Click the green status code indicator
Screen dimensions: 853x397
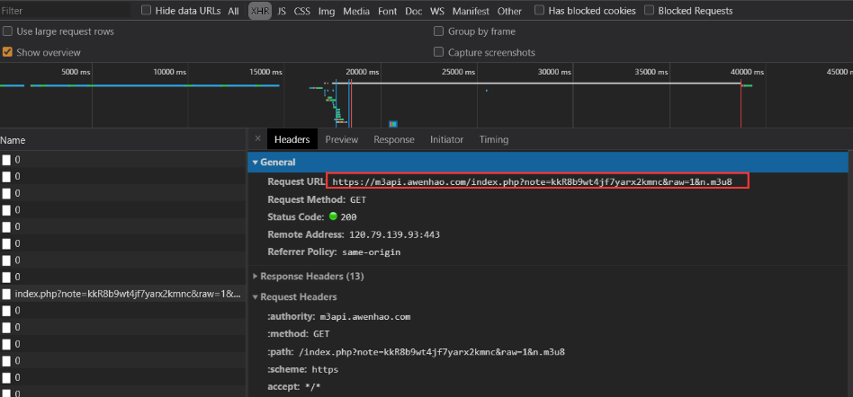point(333,217)
